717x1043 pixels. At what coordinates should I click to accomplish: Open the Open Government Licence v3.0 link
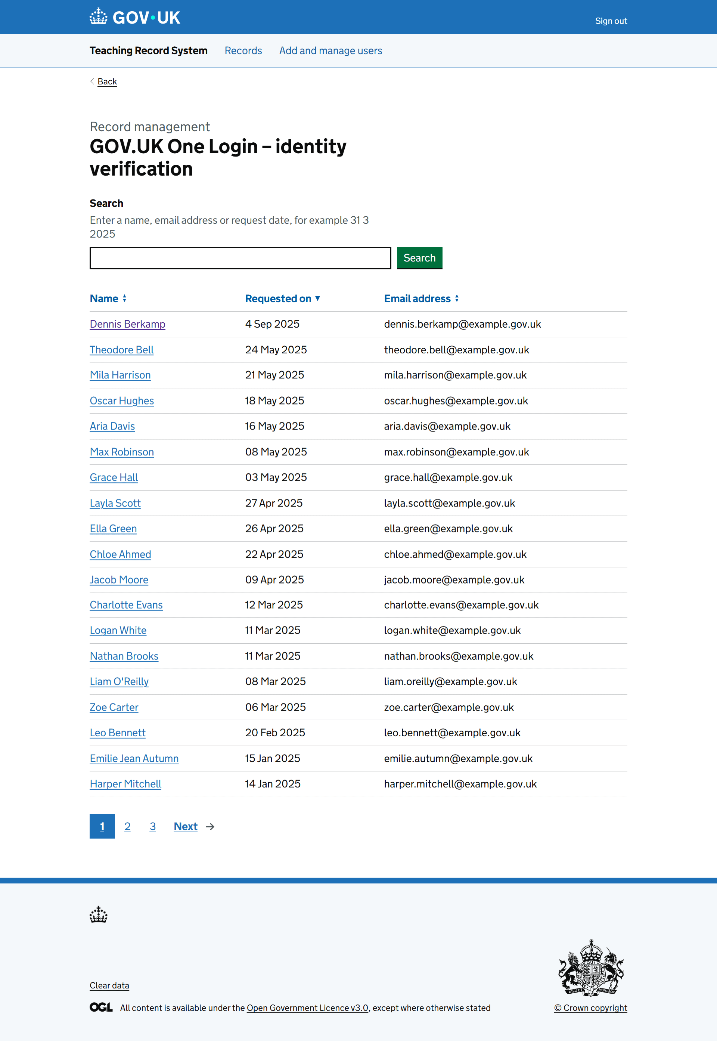click(307, 1008)
